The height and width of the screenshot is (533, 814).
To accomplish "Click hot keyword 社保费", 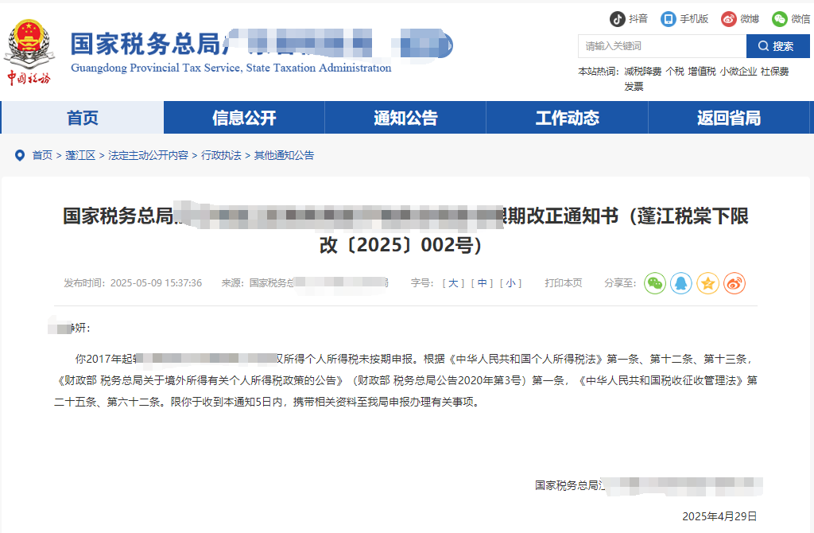I will (x=774, y=71).
